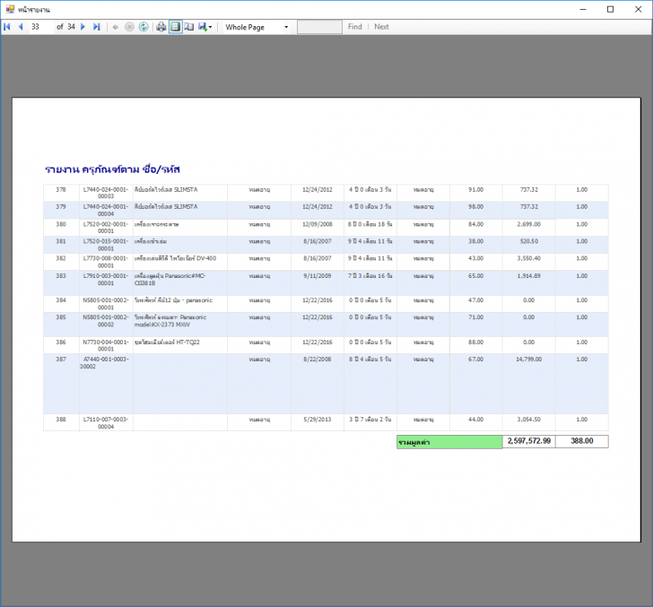Click the Find link
Screen dimensions: 653x607
point(355,27)
